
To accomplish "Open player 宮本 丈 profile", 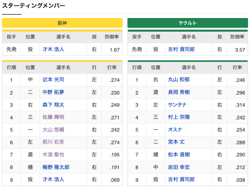I will coord(176,142).
